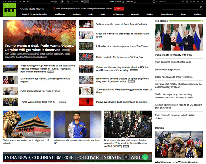Open RT Features section

pyautogui.click(x=118, y=14)
